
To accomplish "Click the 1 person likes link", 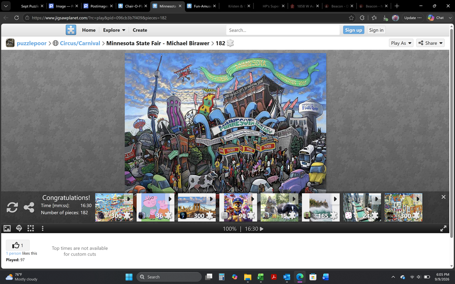I will [x=14, y=253].
